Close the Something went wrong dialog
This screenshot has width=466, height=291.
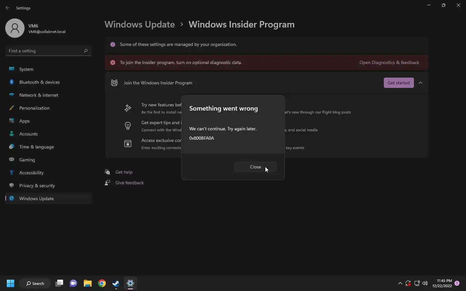pyautogui.click(x=255, y=167)
